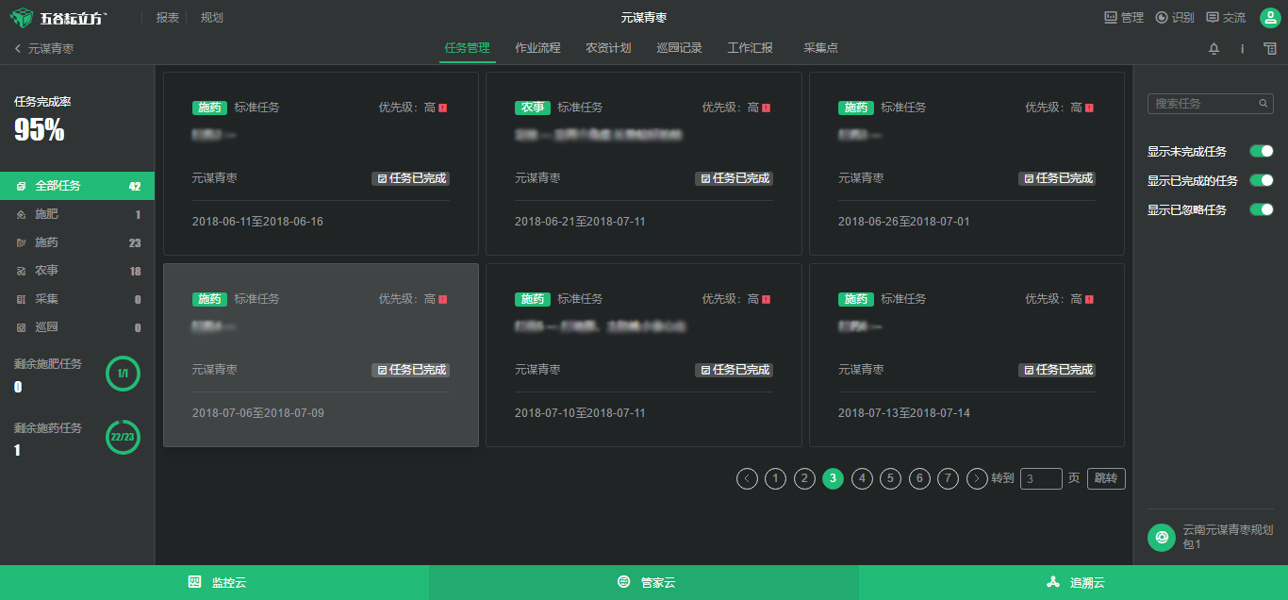Open the 巡园记录 tab

(x=679, y=48)
